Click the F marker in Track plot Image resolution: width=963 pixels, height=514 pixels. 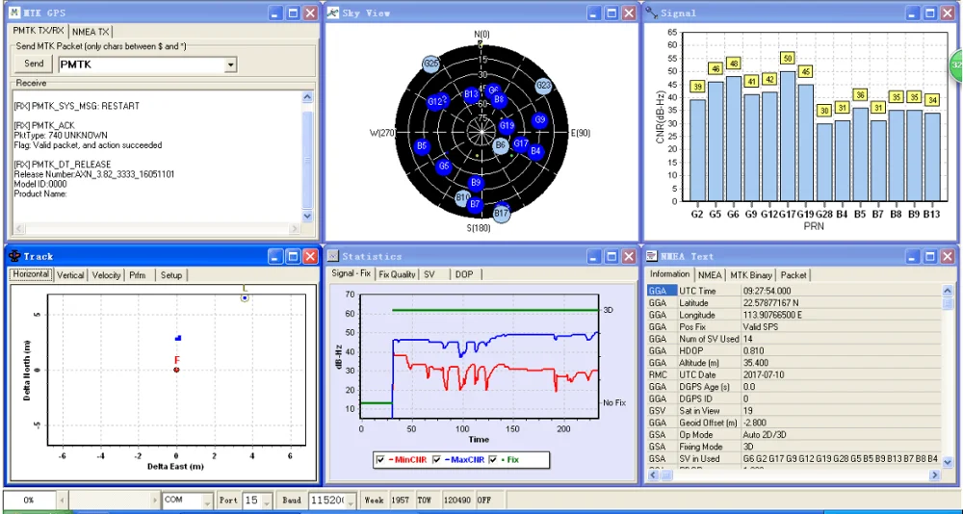point(176,370)
